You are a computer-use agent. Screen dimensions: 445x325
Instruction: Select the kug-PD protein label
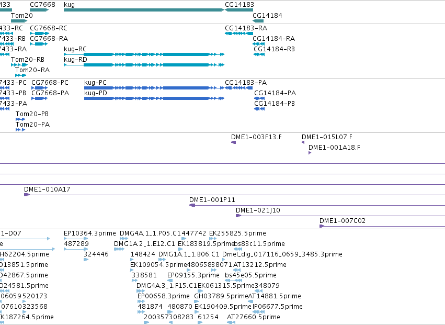tap(96, 93)
